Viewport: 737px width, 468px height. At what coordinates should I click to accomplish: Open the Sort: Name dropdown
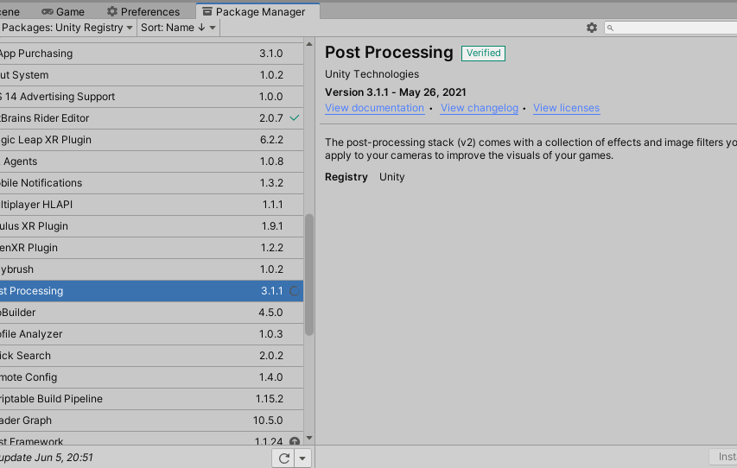click(x=178, y=28)
